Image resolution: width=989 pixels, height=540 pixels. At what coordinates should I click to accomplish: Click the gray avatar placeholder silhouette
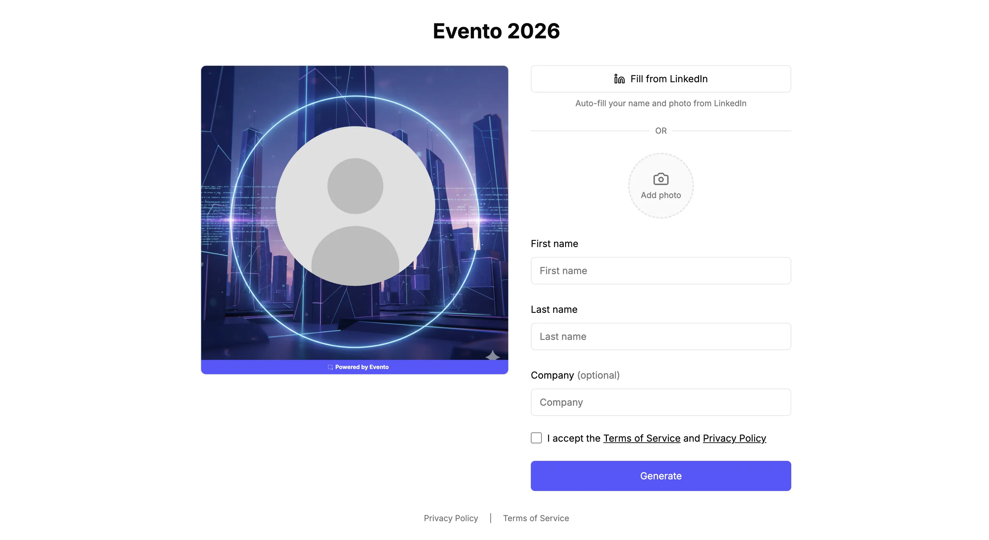click(x=355, y=206)
